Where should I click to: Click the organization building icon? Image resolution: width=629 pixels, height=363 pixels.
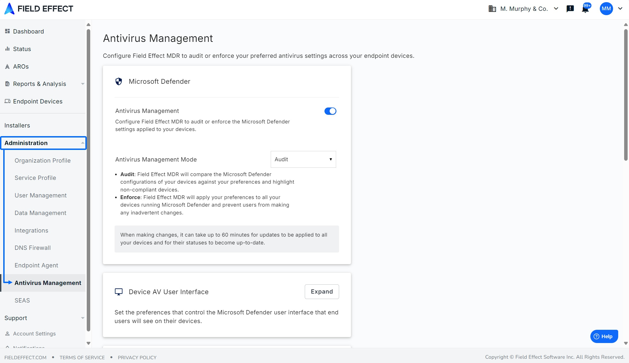[492, 9]
